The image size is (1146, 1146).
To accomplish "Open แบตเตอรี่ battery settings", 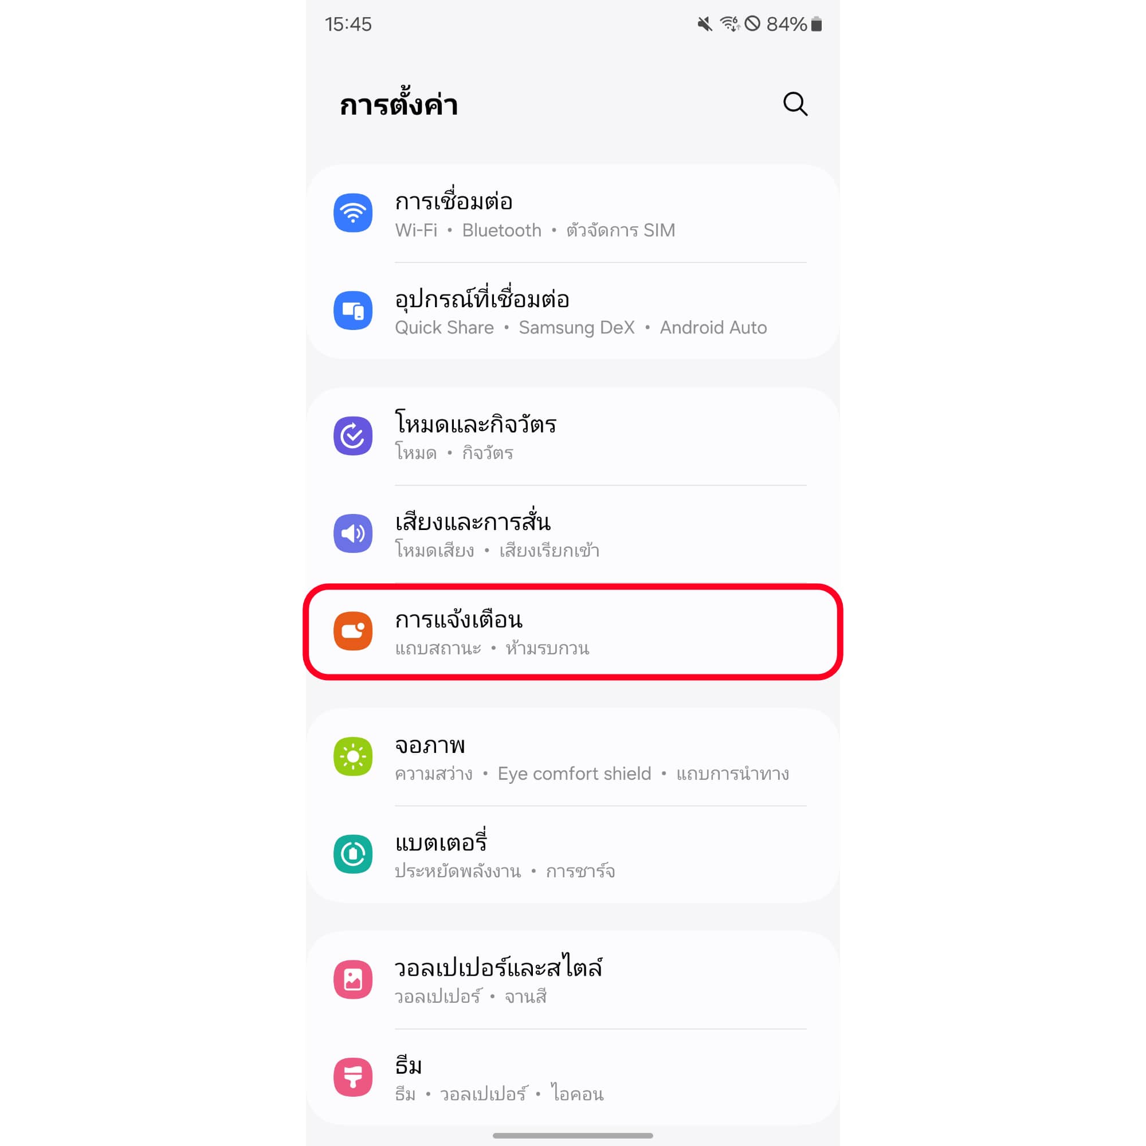I will [x=572, y=855].
